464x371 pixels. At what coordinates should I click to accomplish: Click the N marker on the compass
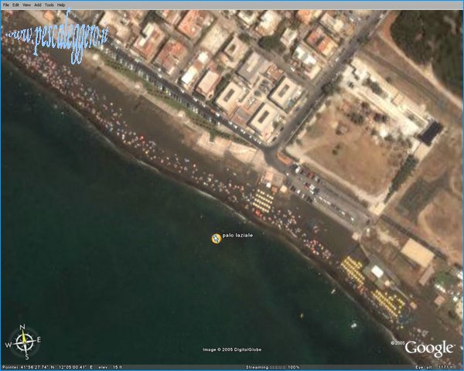point(24,327)
